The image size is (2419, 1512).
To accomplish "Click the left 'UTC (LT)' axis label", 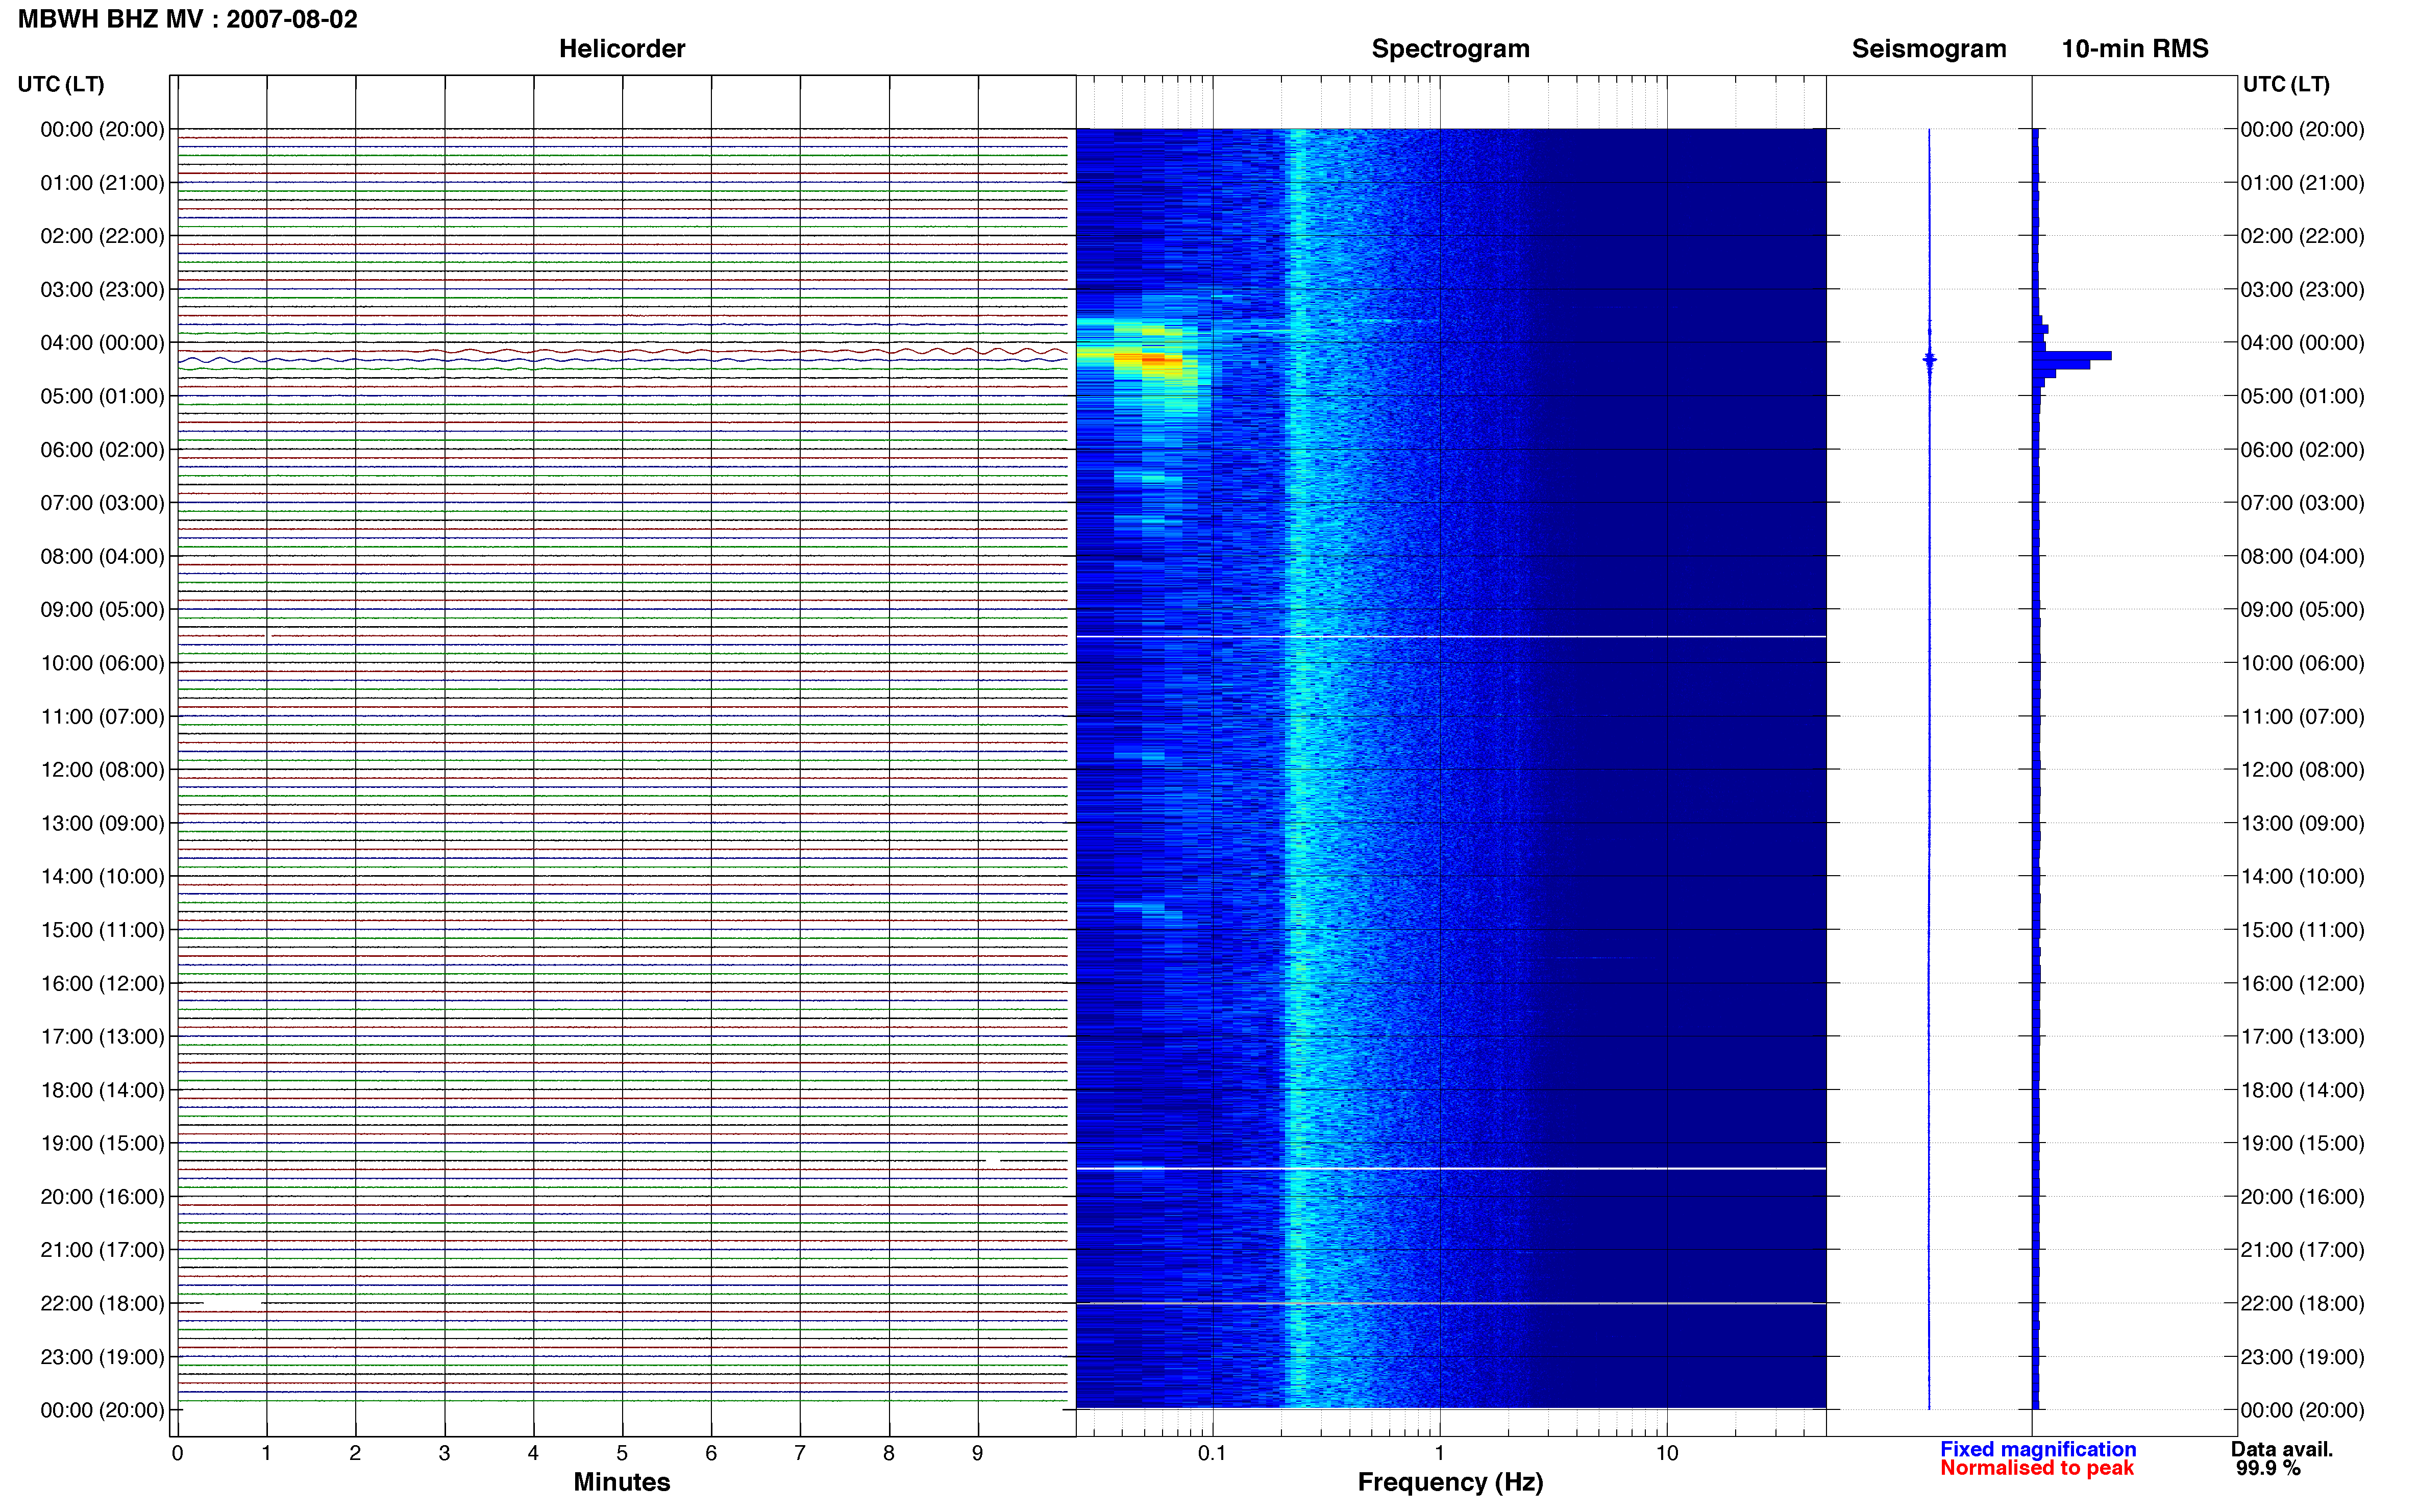I will coord(61,84).
